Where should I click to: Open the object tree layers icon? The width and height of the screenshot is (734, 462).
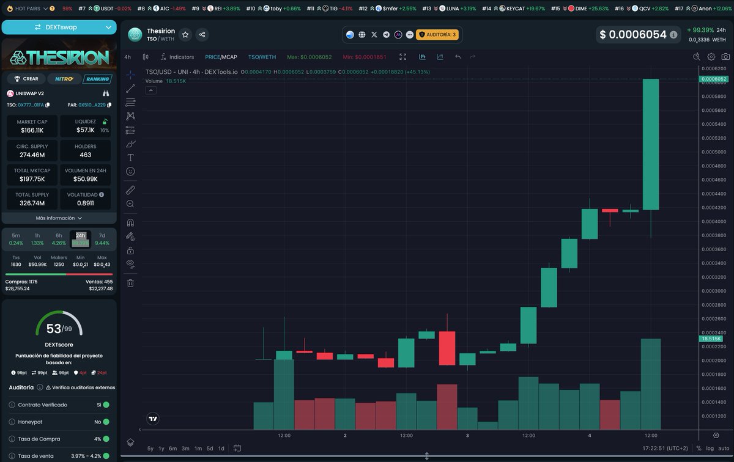[130, 442]
